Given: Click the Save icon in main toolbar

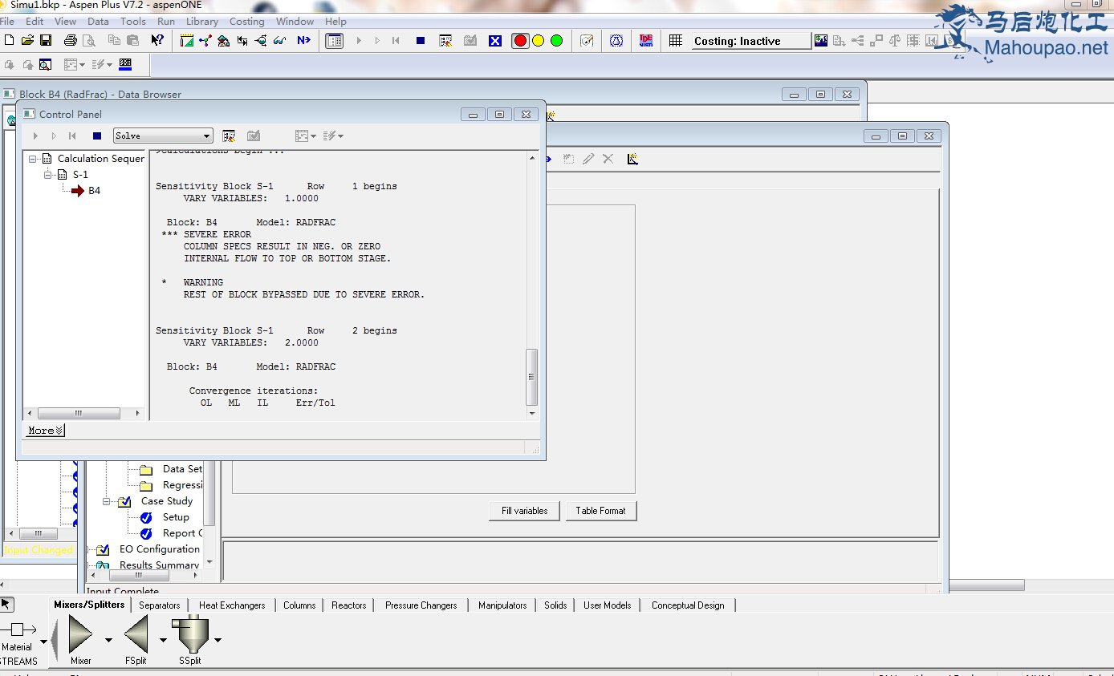Looking at the screenshot, I should 46,40.
